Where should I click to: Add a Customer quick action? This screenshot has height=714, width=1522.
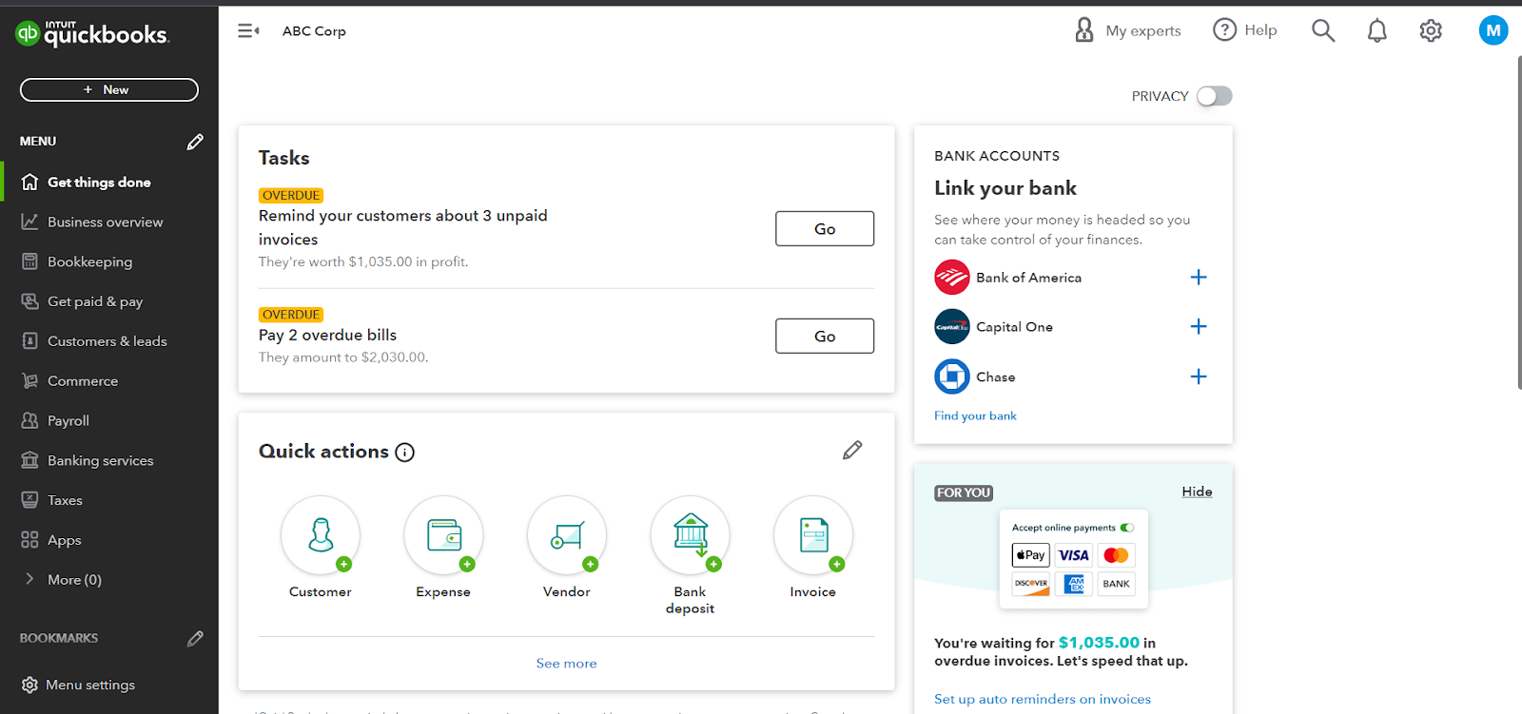321,535
